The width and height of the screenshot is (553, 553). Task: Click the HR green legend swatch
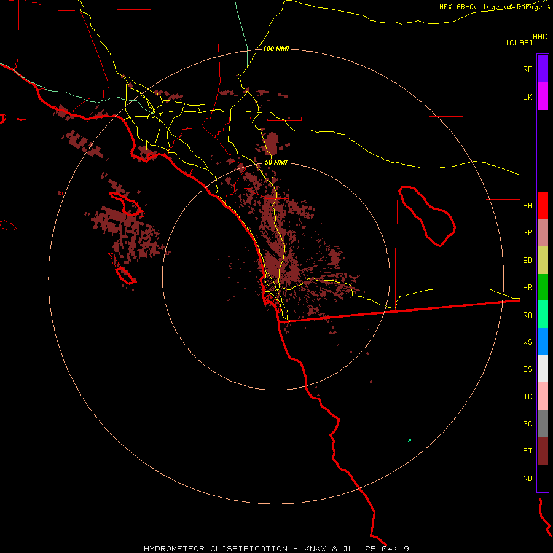[543, 288]
